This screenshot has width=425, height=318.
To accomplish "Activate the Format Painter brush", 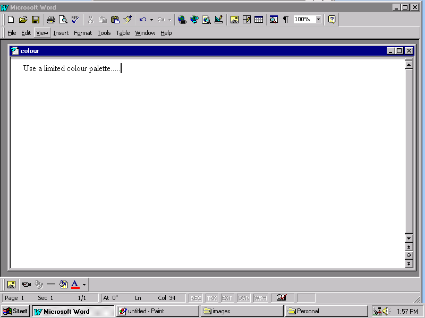I will (127, 20).
